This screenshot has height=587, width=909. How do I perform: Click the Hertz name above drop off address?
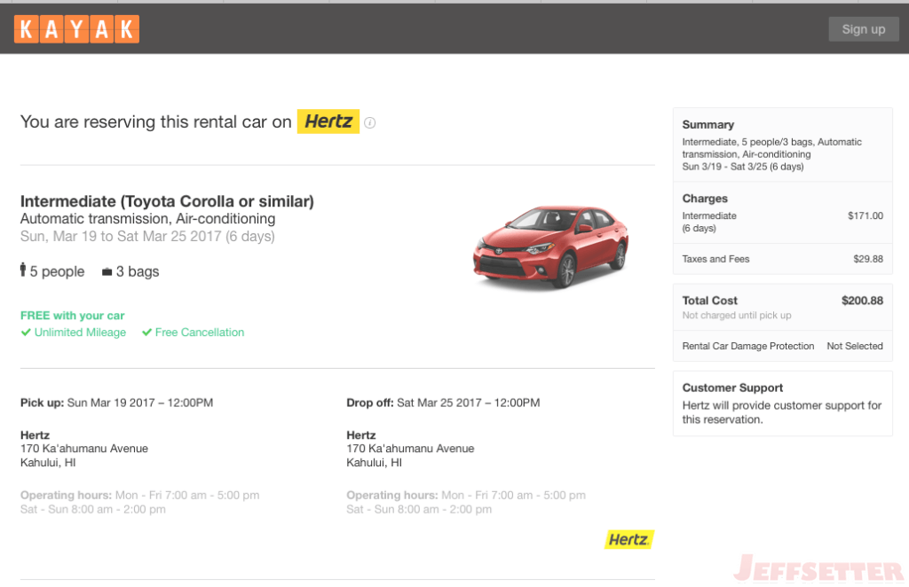(x=361, y=435)
